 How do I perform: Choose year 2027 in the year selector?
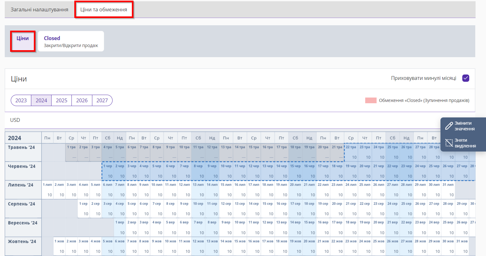click(102, 100)
